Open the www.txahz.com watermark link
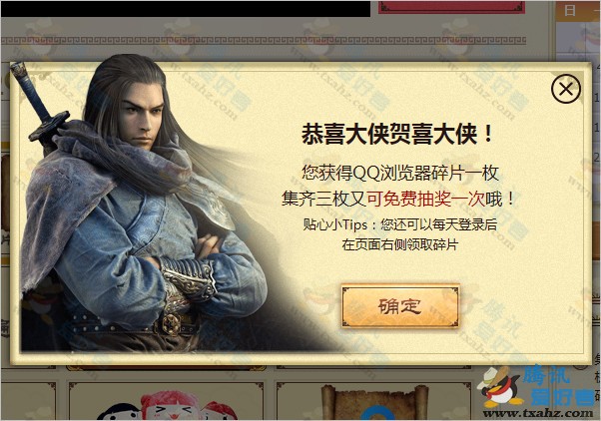Screen dimensions: 601x421 pyautogui.click(x=538, y=414)
